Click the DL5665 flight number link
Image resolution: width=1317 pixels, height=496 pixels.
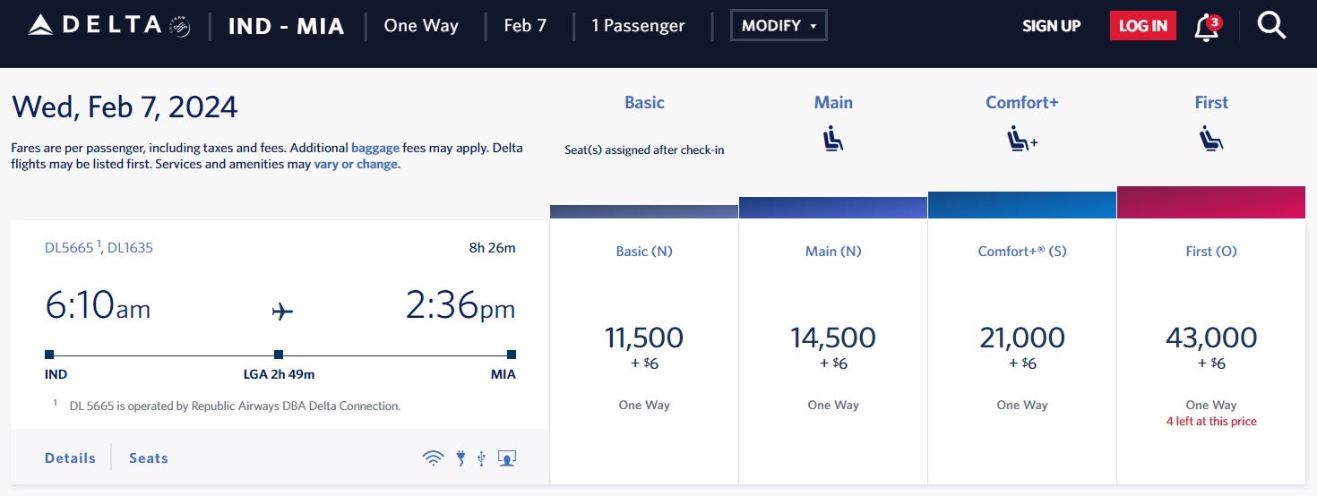coord(69,247)
